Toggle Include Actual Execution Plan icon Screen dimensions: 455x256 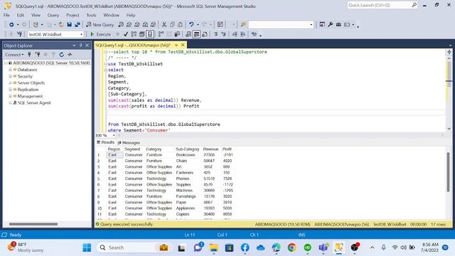click(x=161, y=34)
